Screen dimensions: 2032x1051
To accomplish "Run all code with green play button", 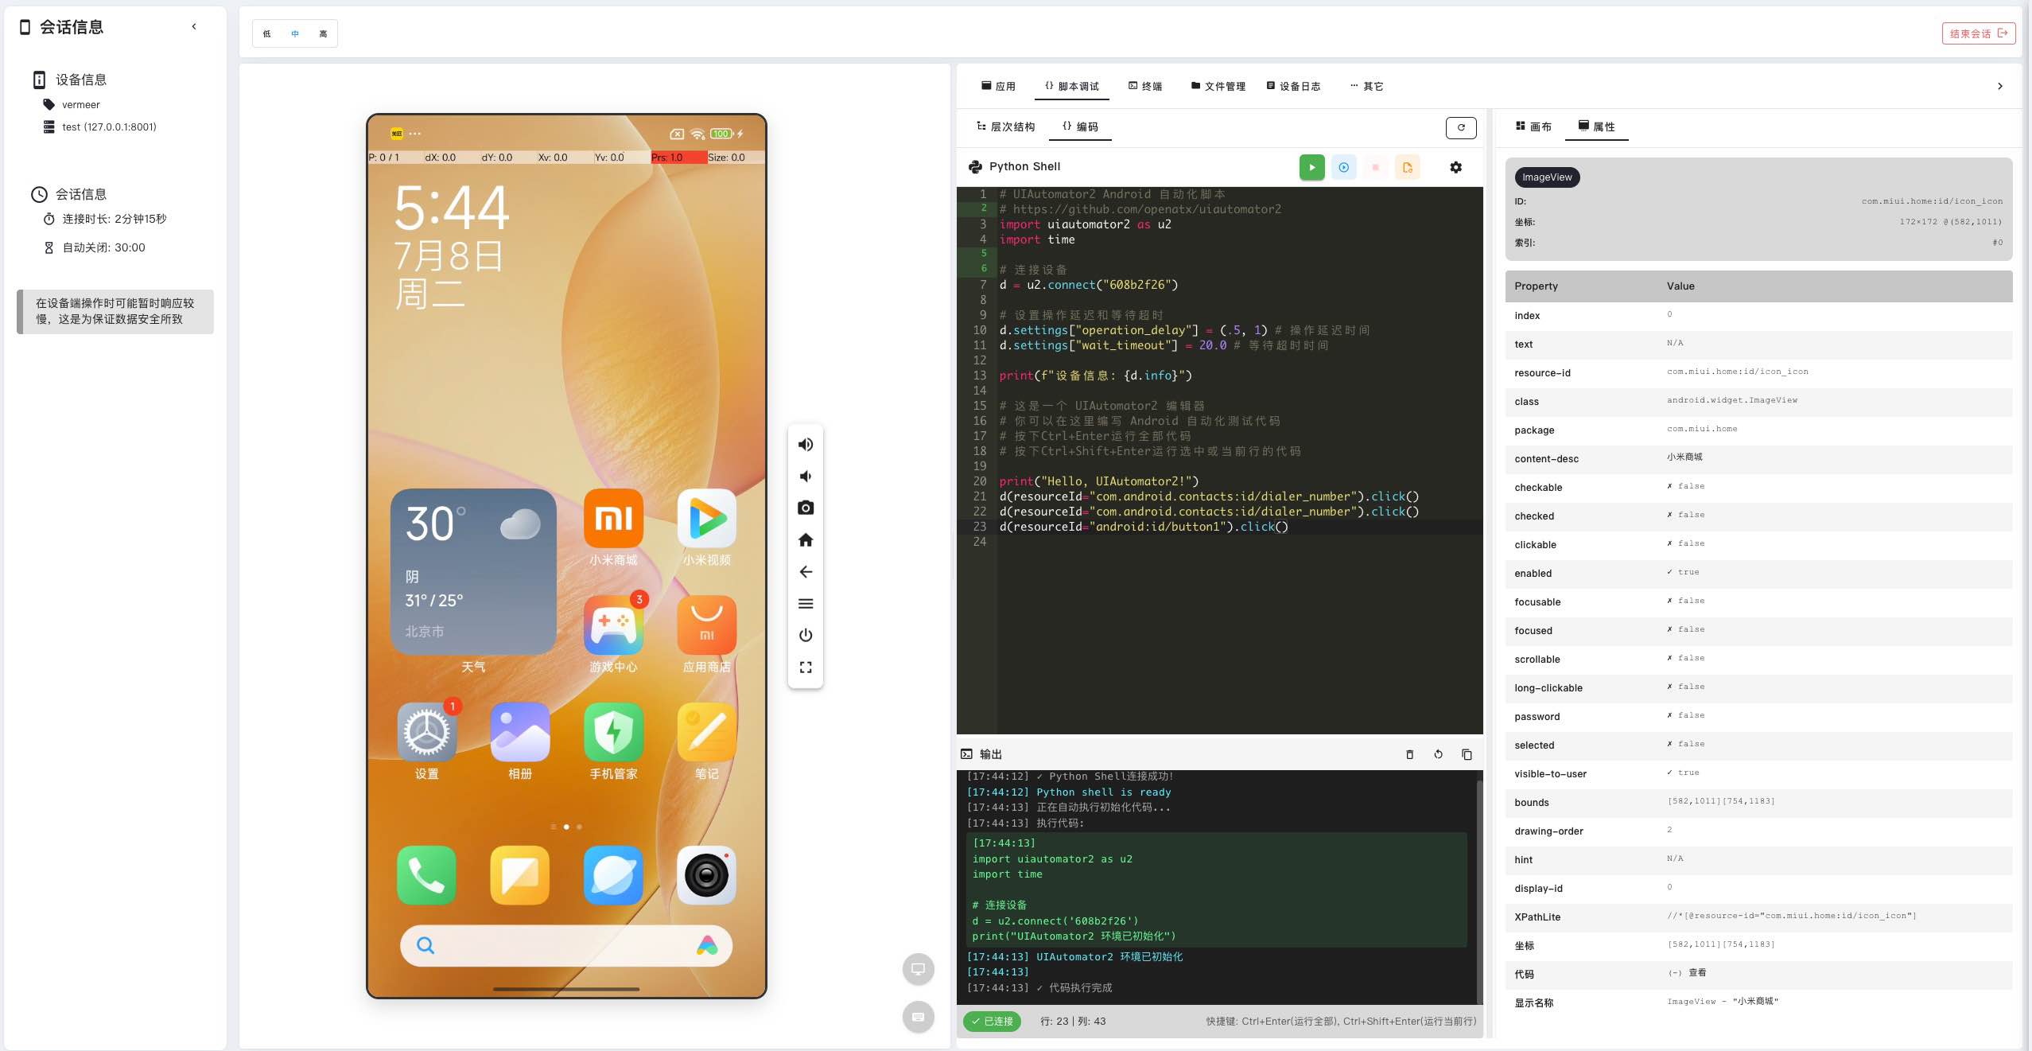I will click(x=1311, y=167).
